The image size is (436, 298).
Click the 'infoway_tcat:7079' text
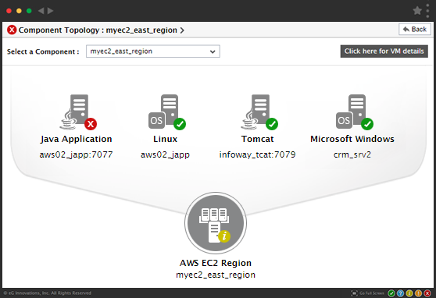pos(258,154)
